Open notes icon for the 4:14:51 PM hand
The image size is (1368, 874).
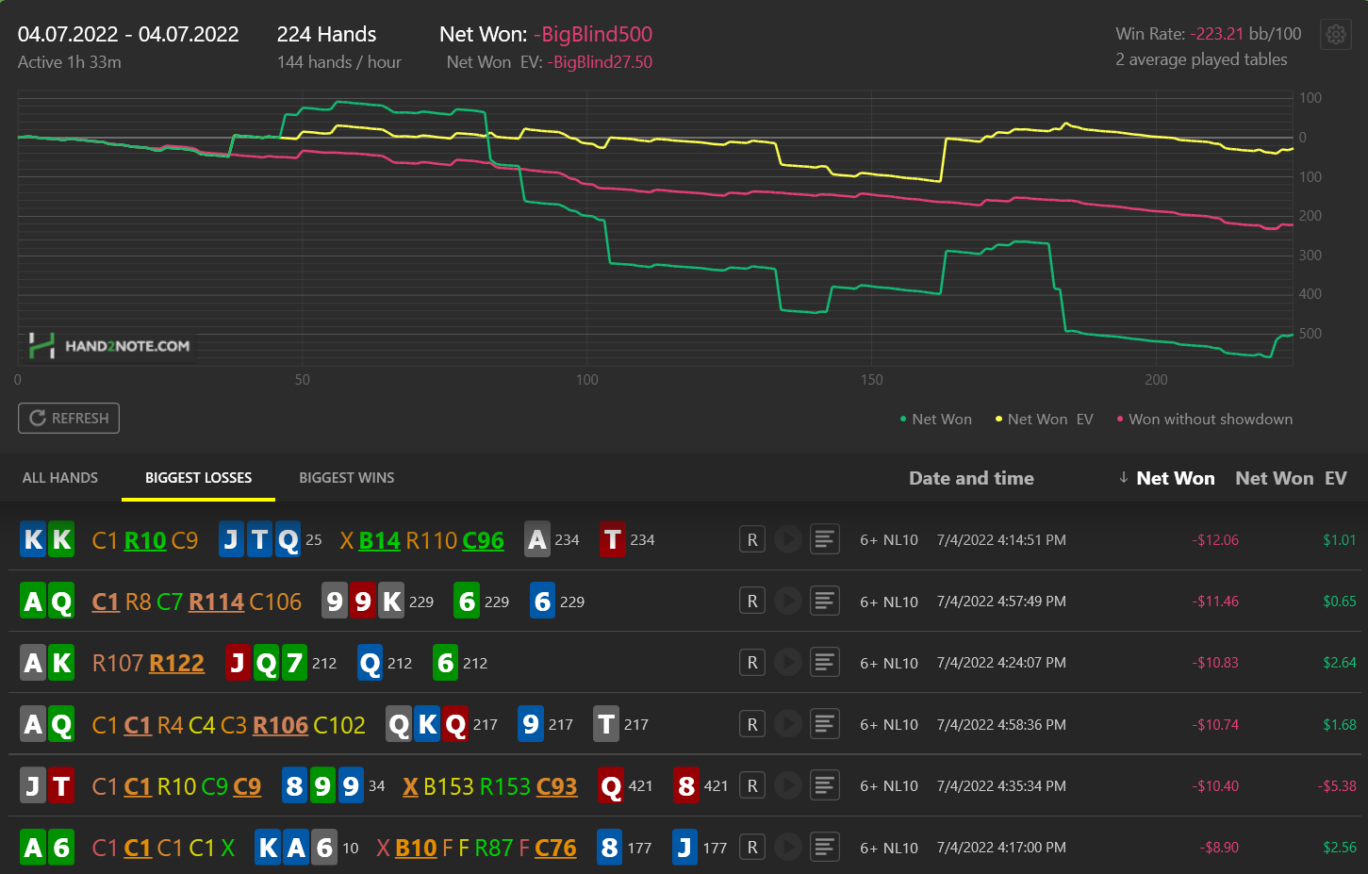click(x=825, y=540)
